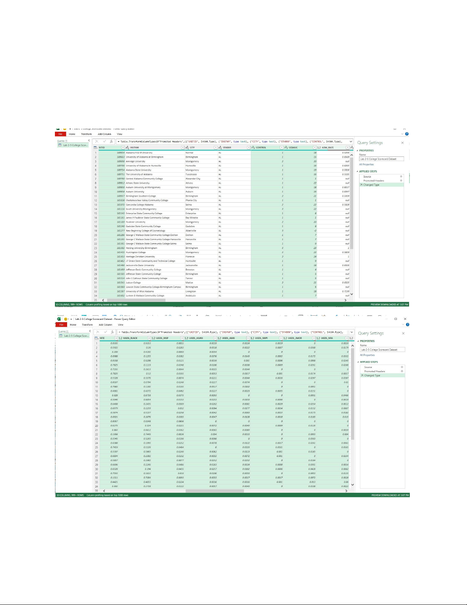Delete the Changed Type step in lower window
The height and width of the screenshot is (605, 467).
(362, 376)
